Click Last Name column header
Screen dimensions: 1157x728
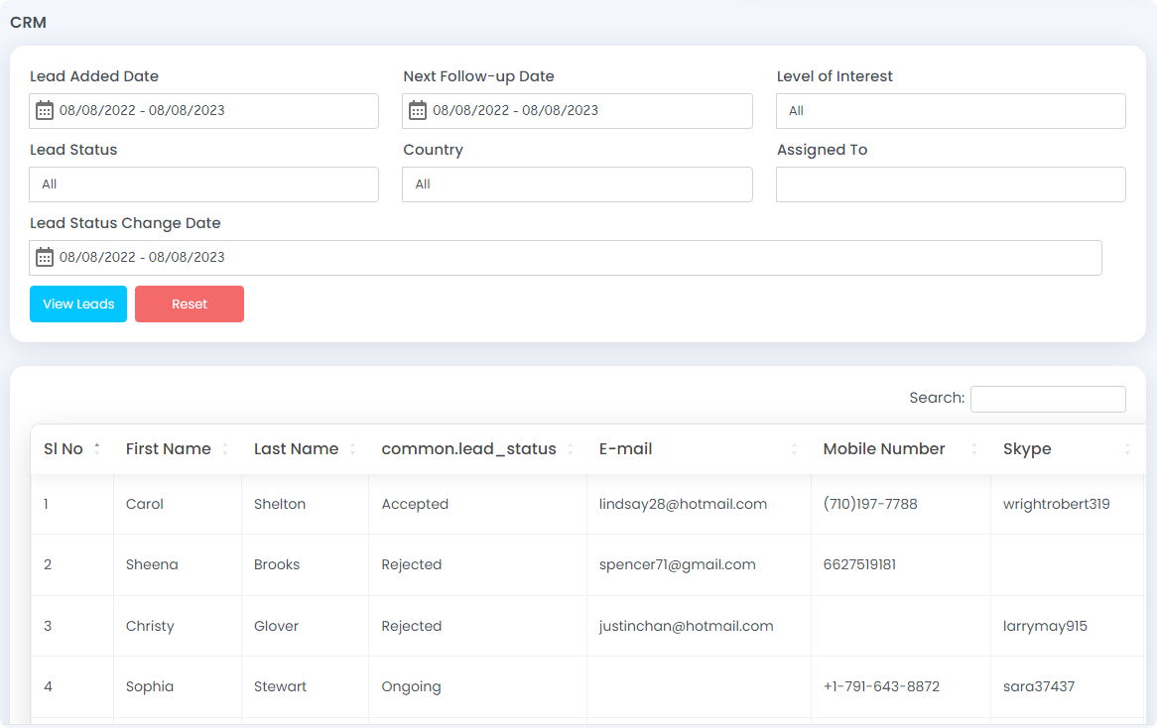(x=296, y=448)
